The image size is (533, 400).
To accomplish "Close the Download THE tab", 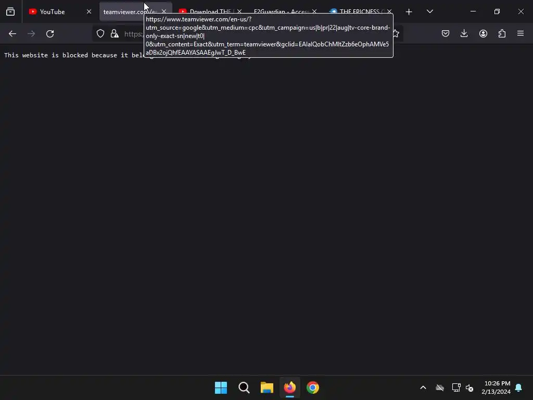I will pos(239,11).
